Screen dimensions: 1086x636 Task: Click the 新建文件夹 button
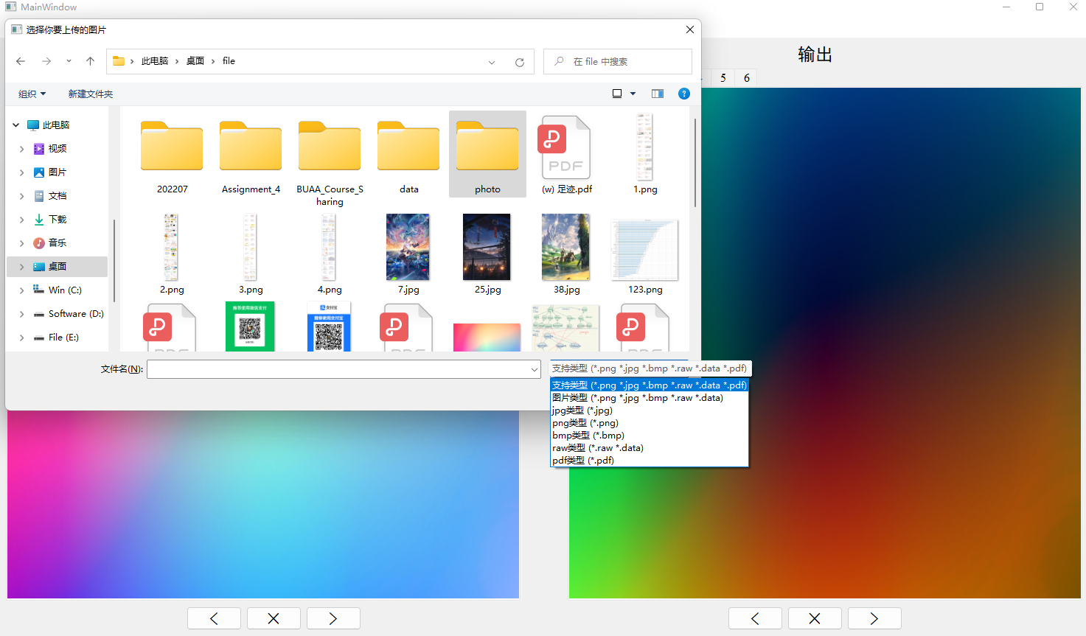click(x=91, y=94)
